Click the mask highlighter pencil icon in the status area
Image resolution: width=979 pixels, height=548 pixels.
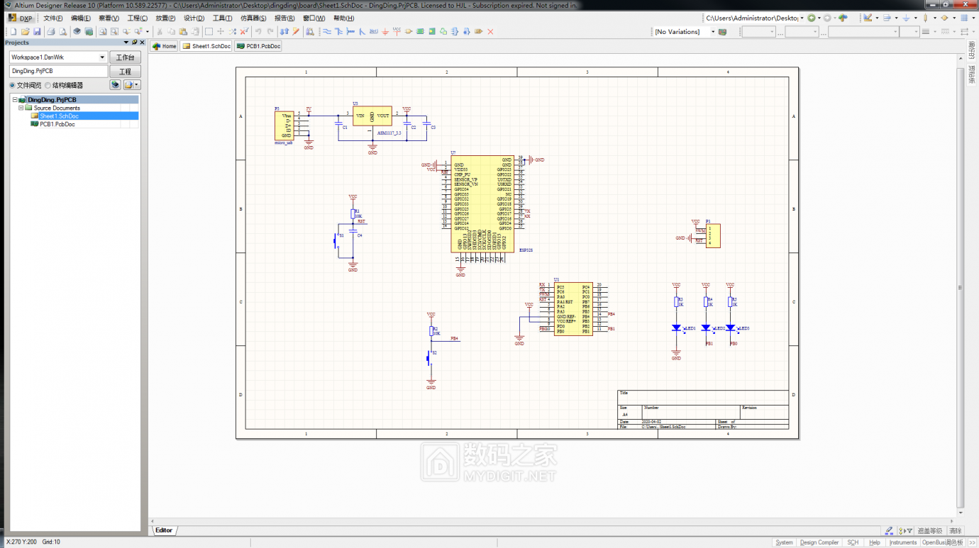[x=889, y=530]
